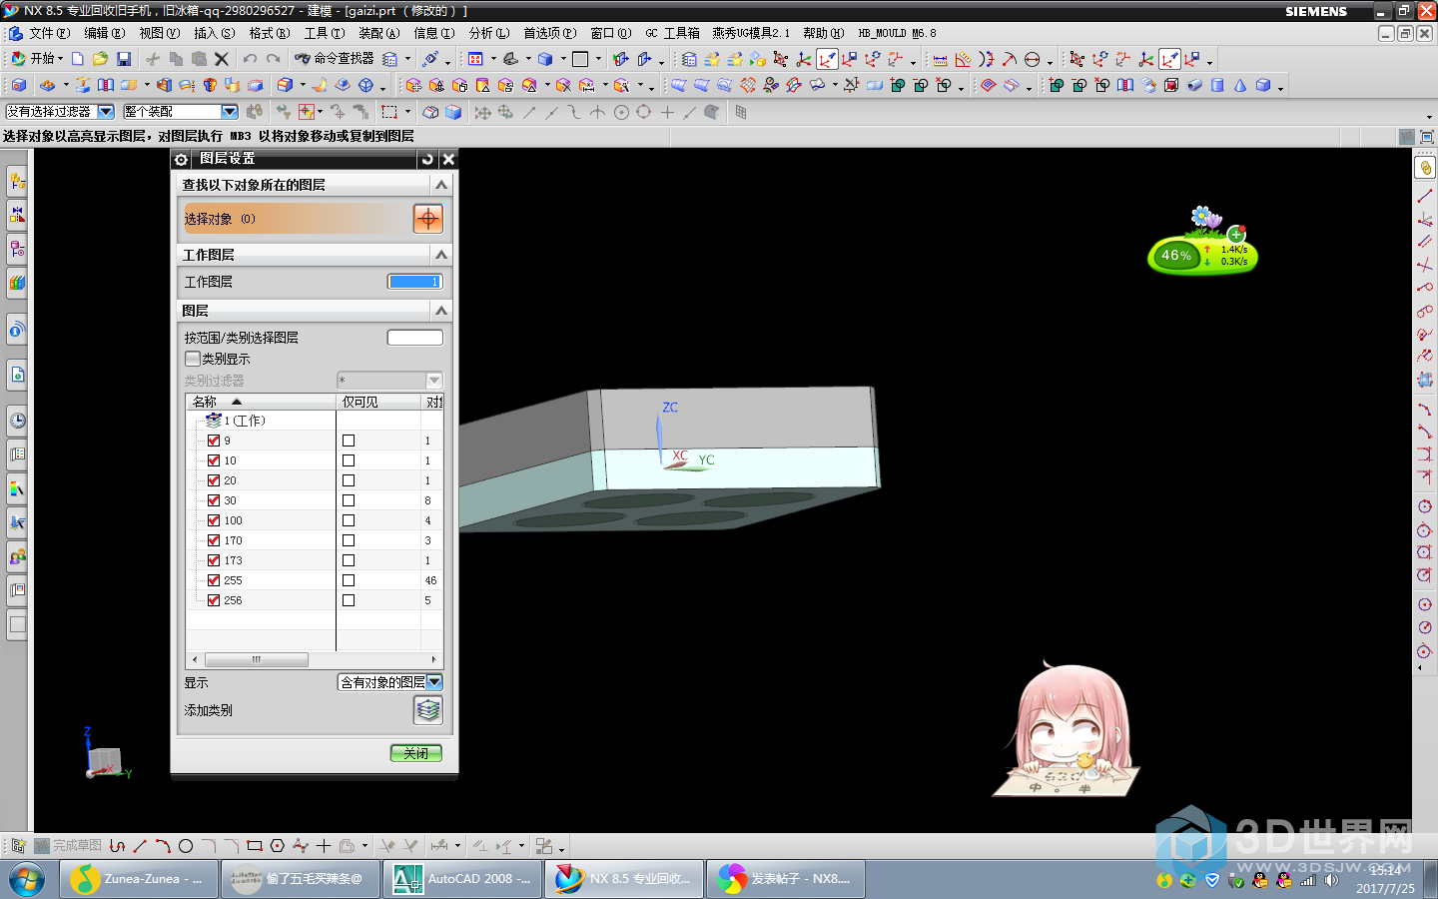Screen dimensions: 1438x899
Task: Click the line sketch tool icon
Action: (140, 846)
